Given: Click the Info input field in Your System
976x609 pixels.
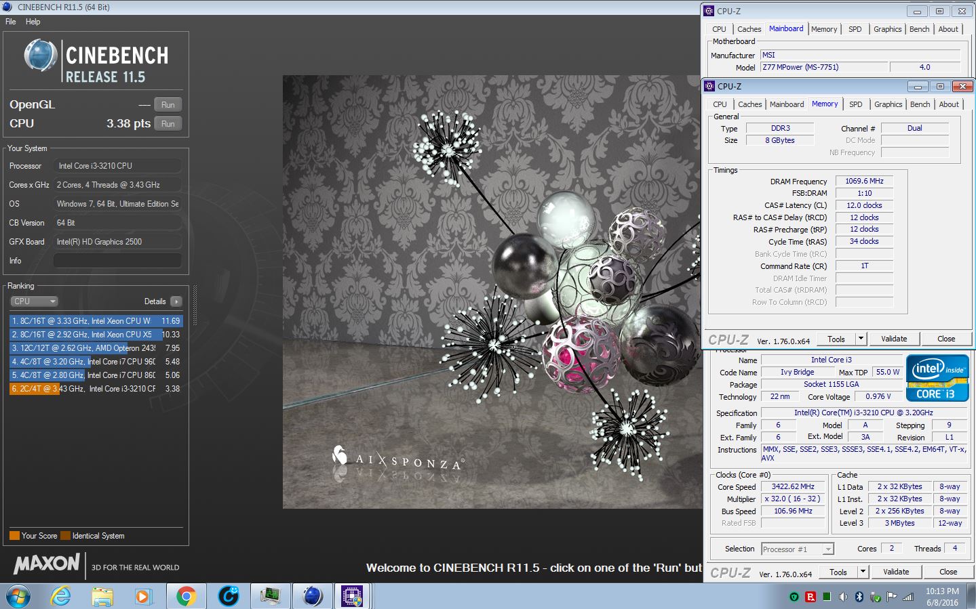Looking at the screenshot, I should [x=117, y=261].
